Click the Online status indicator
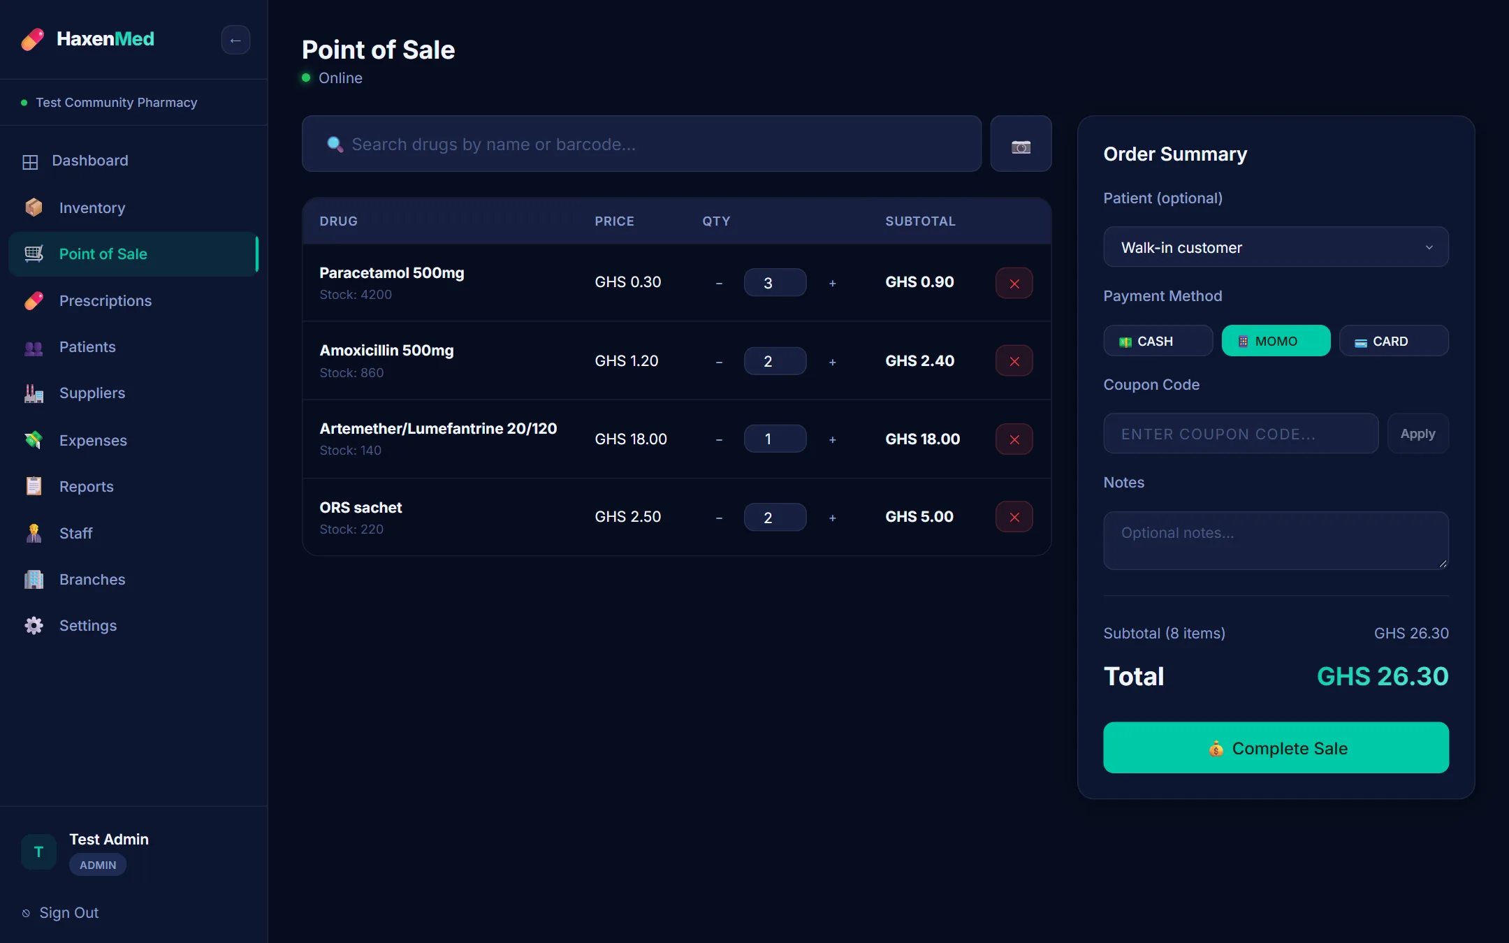This screenshot has height=943, width=1509. [333, 78]
